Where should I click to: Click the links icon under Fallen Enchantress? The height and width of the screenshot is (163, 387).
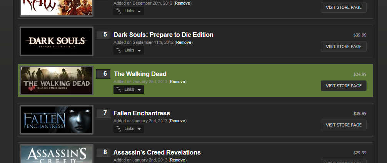coord(119,129)
